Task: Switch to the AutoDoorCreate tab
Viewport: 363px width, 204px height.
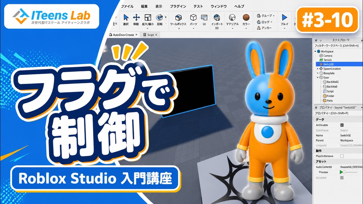Action: (124, 35)
